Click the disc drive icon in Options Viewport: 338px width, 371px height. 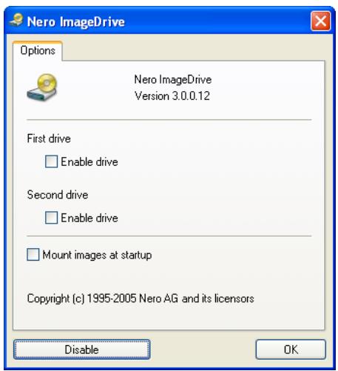click(42, 87)
